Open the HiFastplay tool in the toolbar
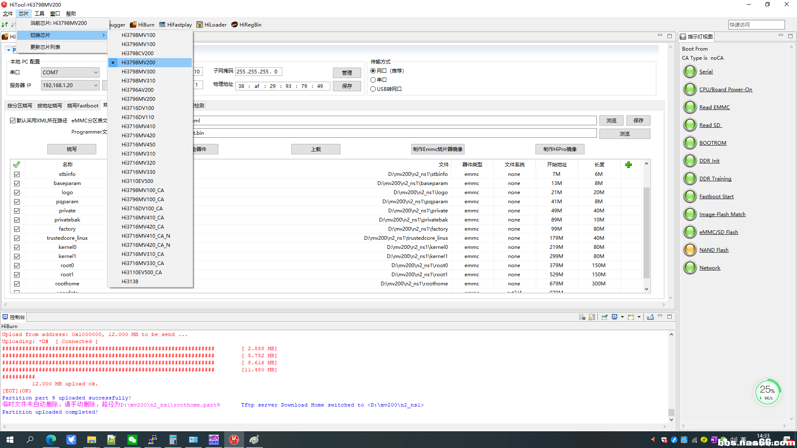The image size is (797, 448). (175, 24)
